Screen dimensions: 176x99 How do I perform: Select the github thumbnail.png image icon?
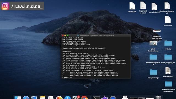click(x=153, y=43)
